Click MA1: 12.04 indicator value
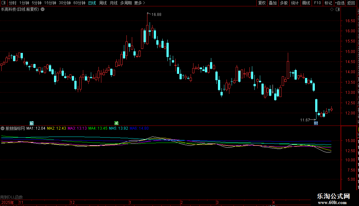Viewport: 359px width, 206px height. point(36,128)
